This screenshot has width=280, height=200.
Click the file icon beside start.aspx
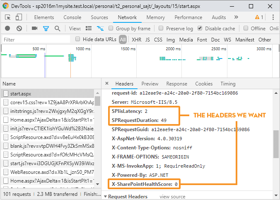click(6, 93)
